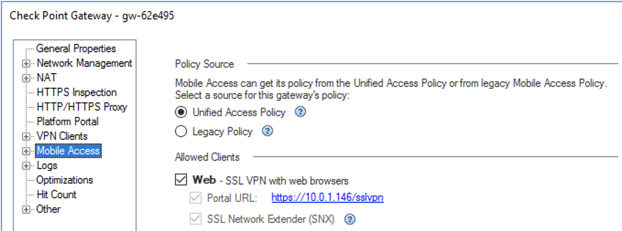Click help icon next to Unified Access Policy
The width and height of the screenshot is (622, 231).
(300, 112)
